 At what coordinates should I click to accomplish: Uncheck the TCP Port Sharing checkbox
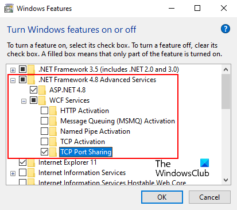[x=44, y=151]
